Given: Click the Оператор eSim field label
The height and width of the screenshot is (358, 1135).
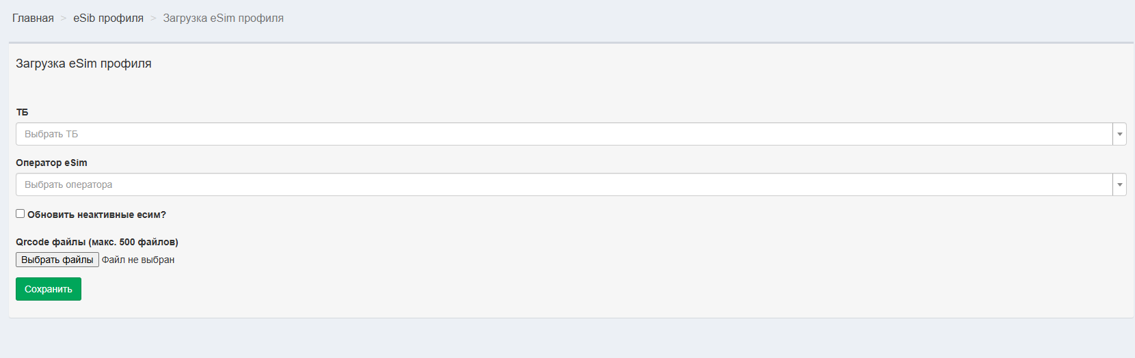Looking at the screenshot, I should [51, 163].
